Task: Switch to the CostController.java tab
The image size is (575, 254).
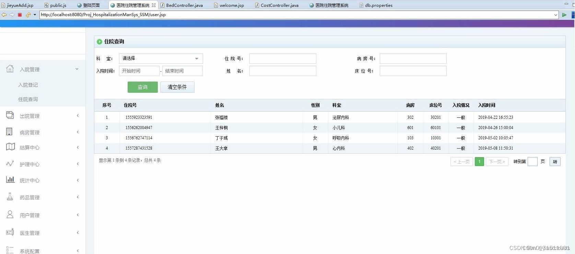Action: [x=277, y=5]
